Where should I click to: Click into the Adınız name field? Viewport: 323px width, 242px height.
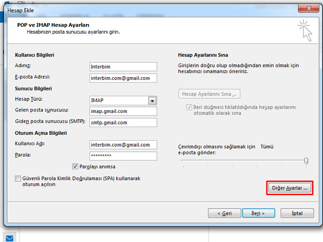point(123,67)
